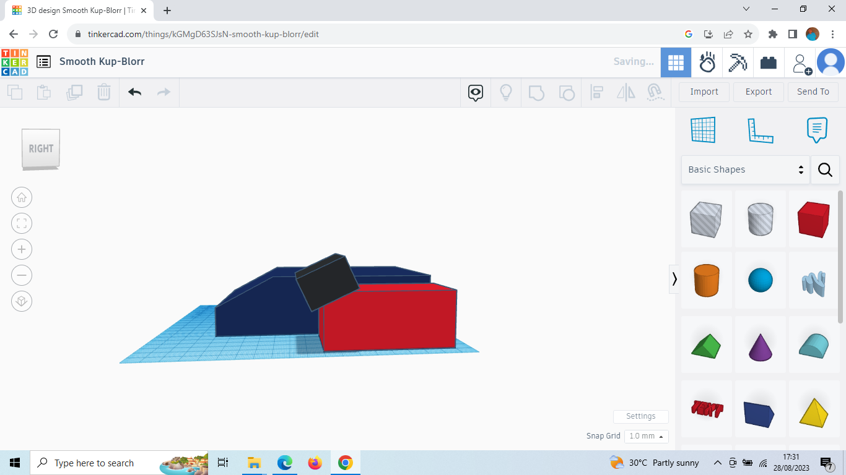Screen dimensions: 846x475
Task: Toggle visibility of hidden objects with the lightbulb
Action: (505, 92)
